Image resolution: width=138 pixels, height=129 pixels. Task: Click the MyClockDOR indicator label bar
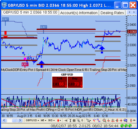(64, 70)
